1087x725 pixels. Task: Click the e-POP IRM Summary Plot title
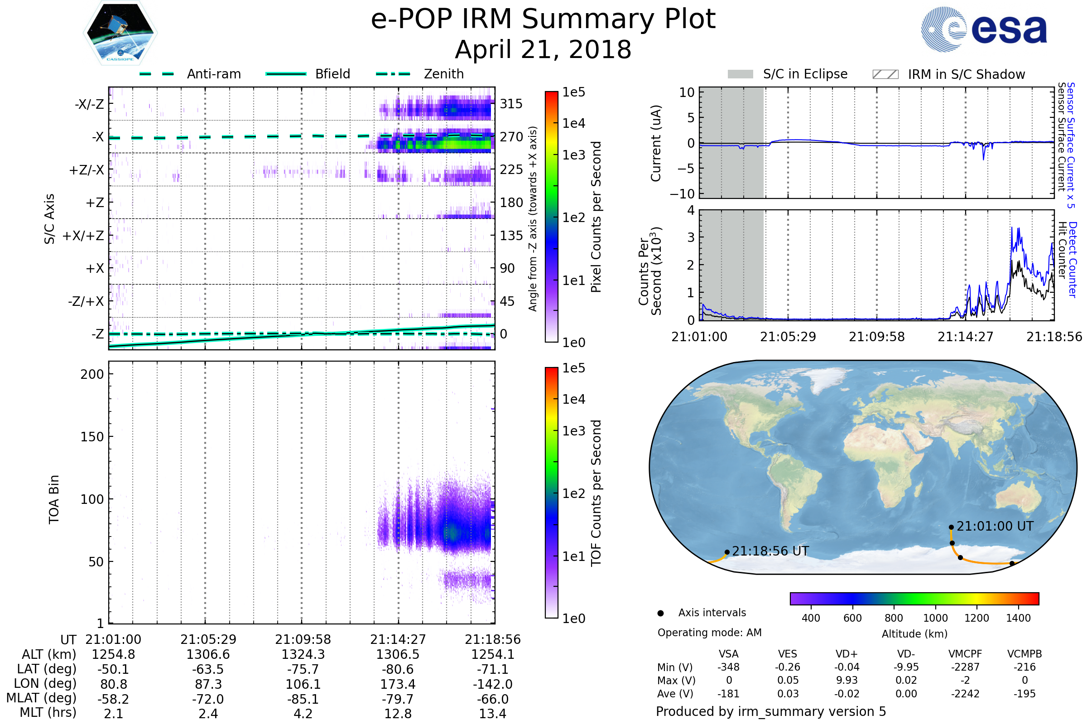543,19
